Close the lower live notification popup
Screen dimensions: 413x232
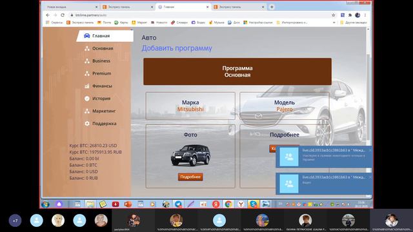[370, 177]
